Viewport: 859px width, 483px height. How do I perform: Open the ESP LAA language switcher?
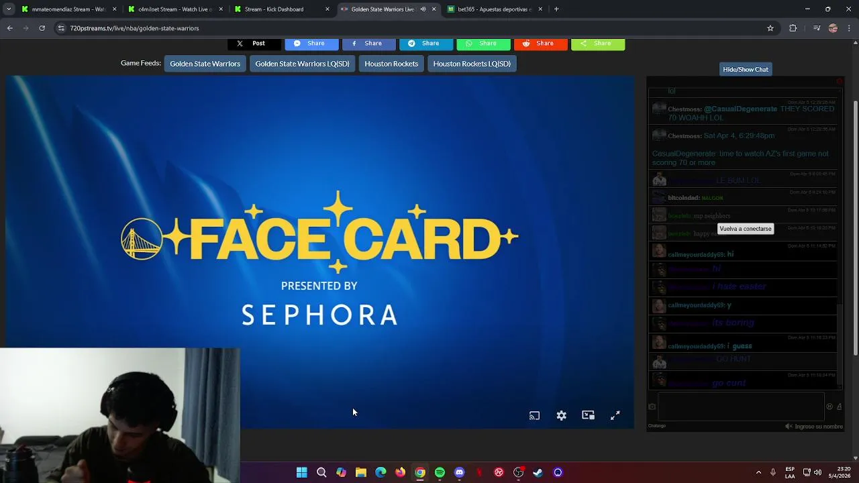(790, 472)
